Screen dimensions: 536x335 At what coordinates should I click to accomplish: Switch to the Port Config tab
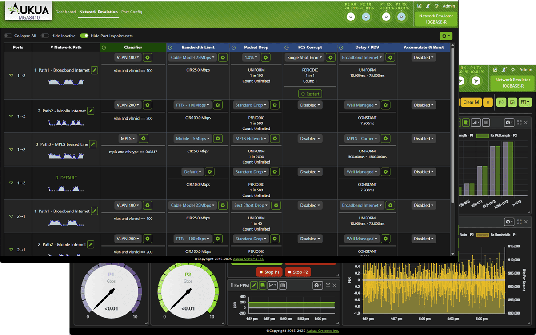(132, 12)
